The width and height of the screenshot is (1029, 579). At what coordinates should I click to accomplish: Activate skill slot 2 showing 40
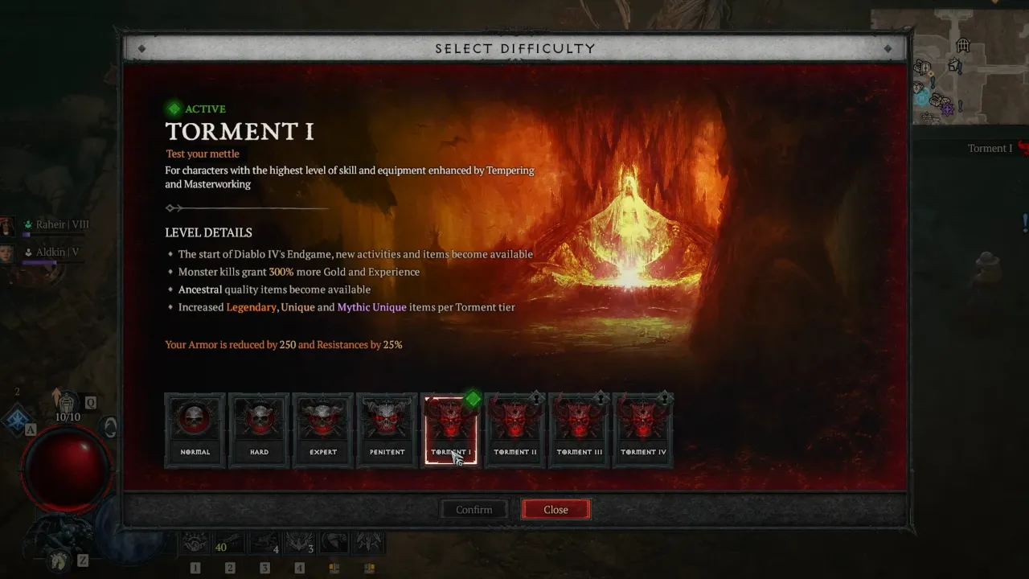(x=230, y=543)
